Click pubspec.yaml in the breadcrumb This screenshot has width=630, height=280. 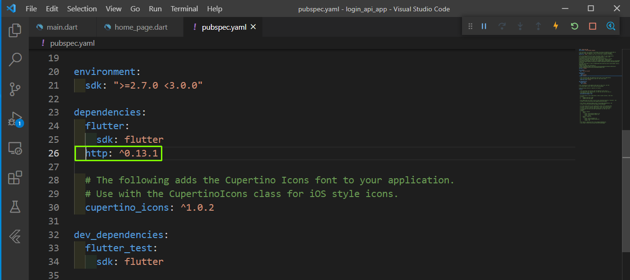pyautogui.click(x=72, y=43)
